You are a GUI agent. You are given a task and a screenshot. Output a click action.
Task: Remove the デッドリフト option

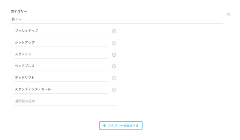(114, 78)
